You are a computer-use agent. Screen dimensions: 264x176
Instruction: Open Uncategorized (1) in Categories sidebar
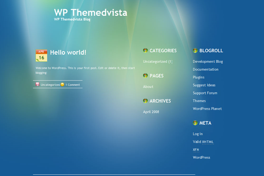(158, 62)
